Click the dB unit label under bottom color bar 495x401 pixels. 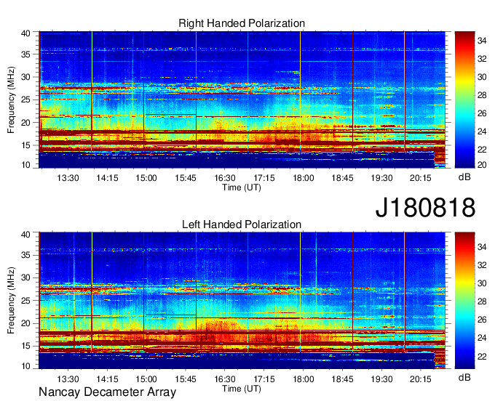[x=464, y=377]
